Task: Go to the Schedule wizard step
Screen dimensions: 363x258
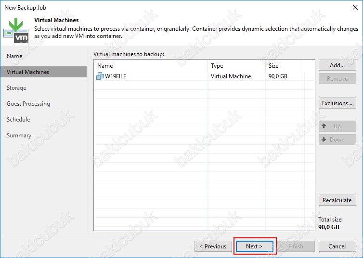Action: [18, 120]
